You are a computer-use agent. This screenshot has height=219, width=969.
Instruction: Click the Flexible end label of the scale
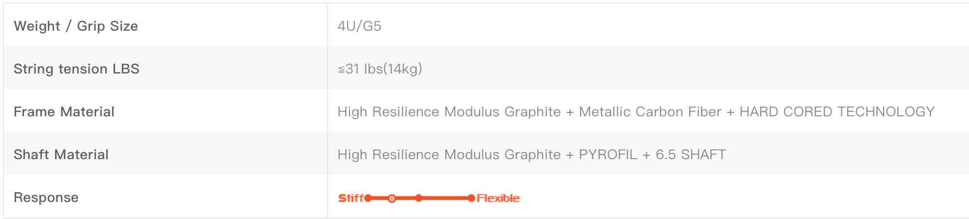point(498,198)
